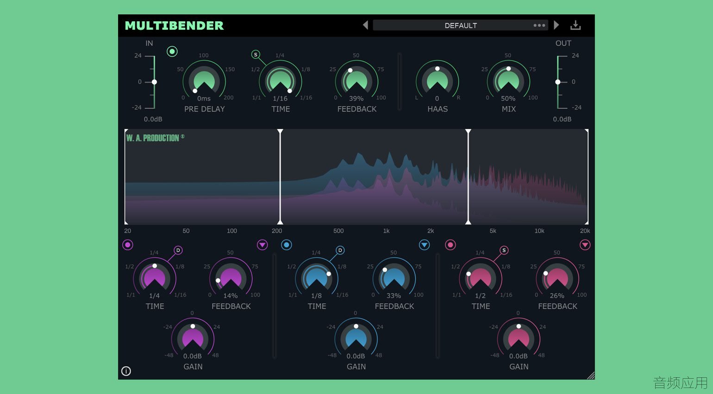This screenshot has width=713, height=394.
Task: Open the DEFAULT preset selector
Action: click(x=460, y=25)
